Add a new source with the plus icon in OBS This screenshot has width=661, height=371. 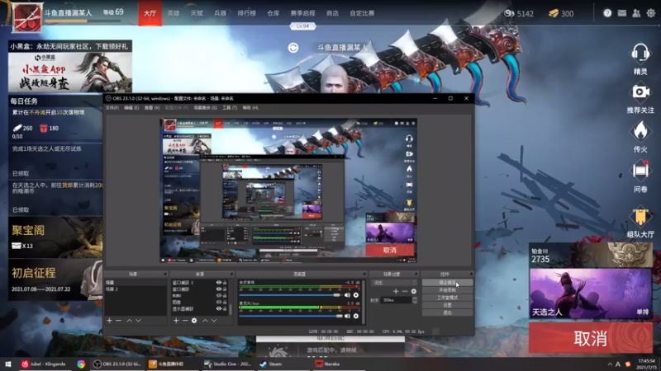tap(176, 321)
